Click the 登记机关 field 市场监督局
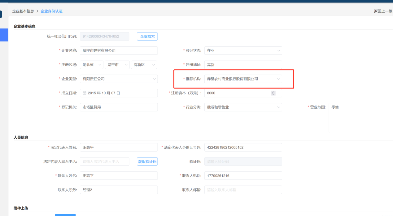 [x=119, y=107]
